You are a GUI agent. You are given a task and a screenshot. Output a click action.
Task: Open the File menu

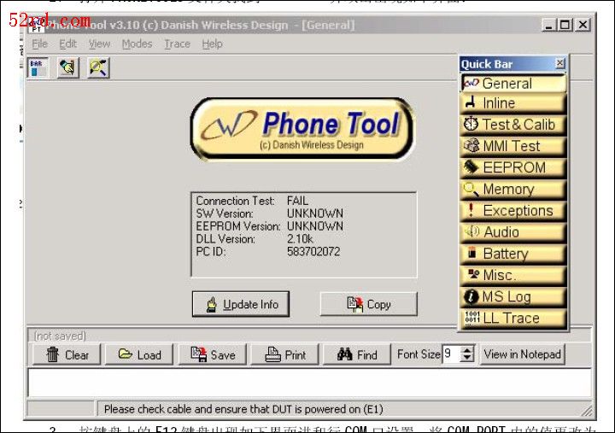(x=39, y=44)
